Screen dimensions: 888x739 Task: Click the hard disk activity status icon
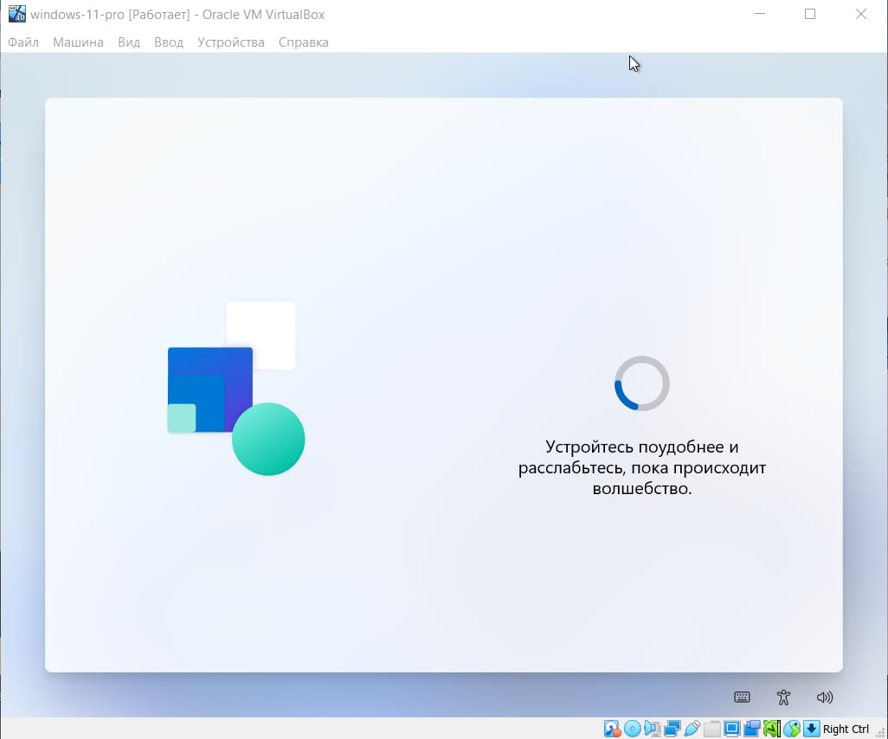612,729
